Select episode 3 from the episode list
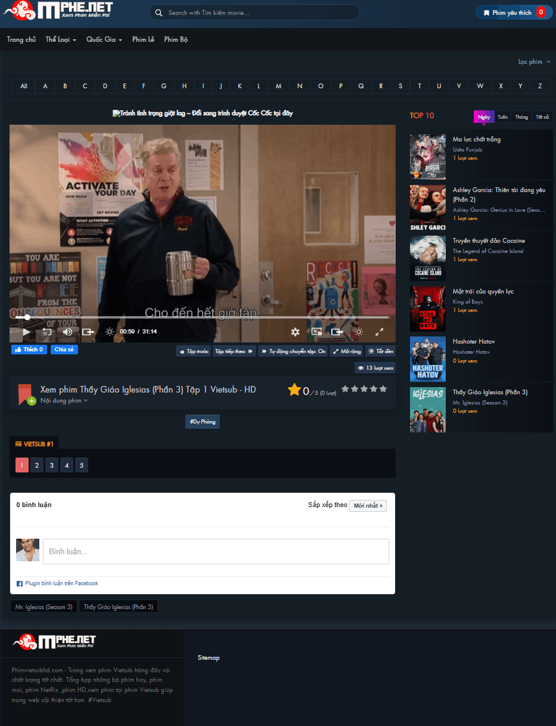556x726 pixels. 52,465
